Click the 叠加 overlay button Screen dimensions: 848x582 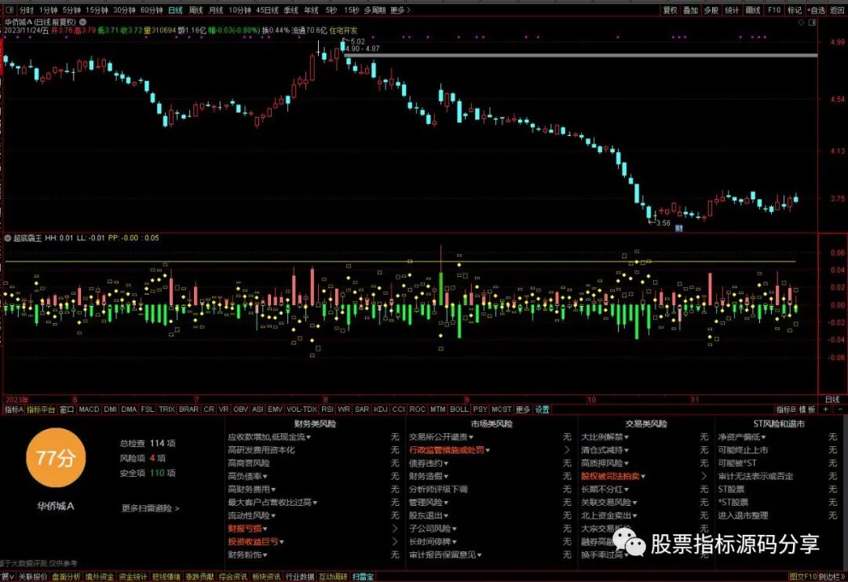[x=691, y=10]
